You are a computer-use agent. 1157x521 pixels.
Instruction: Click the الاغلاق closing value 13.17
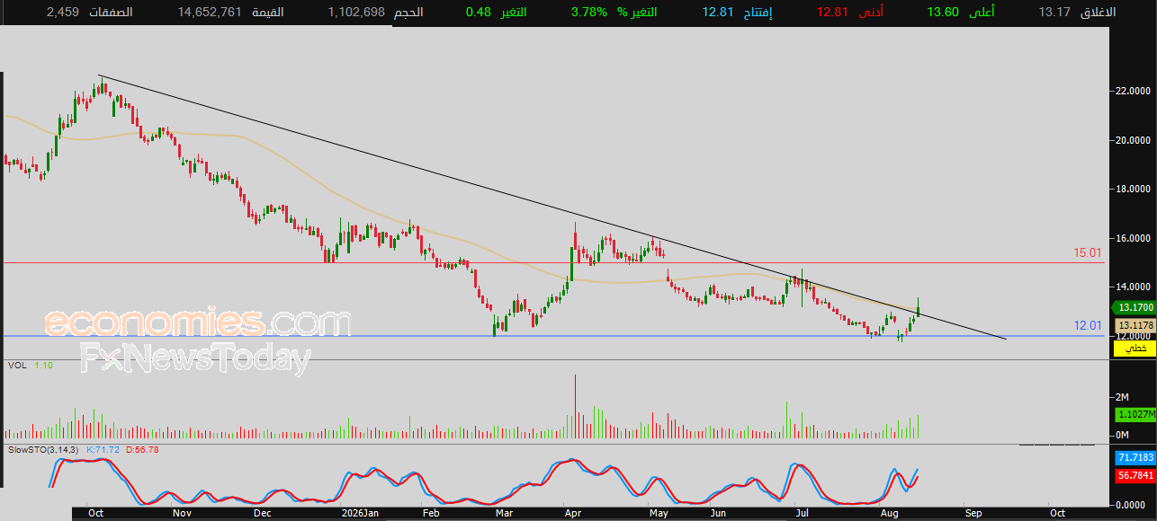(x=1054, y=13)
